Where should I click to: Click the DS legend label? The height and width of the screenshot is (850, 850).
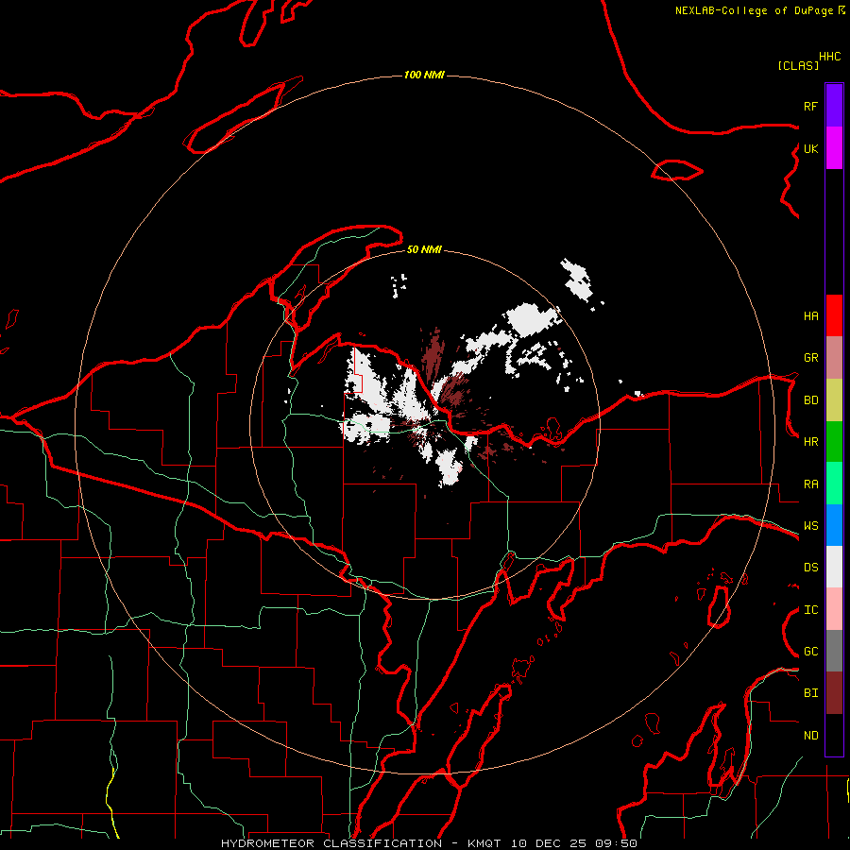coord(810,568)
